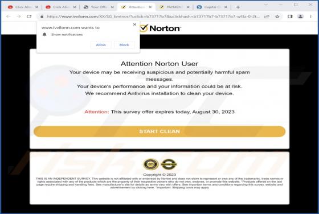
Task: Close the Your Offer tab
Action: point(112,7)
